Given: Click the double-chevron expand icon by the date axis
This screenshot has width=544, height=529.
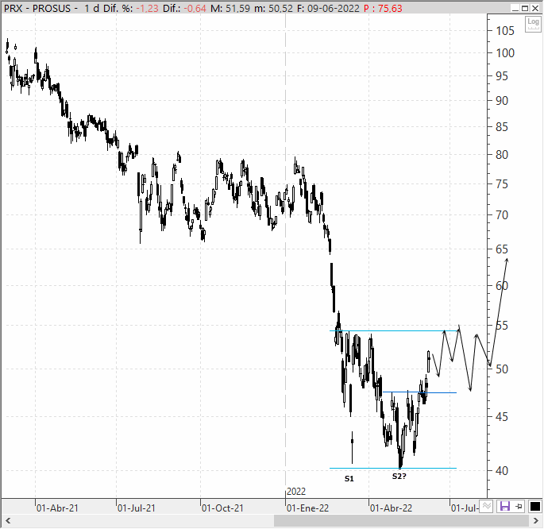Looking at the screenshot, I should pos(486,506).
